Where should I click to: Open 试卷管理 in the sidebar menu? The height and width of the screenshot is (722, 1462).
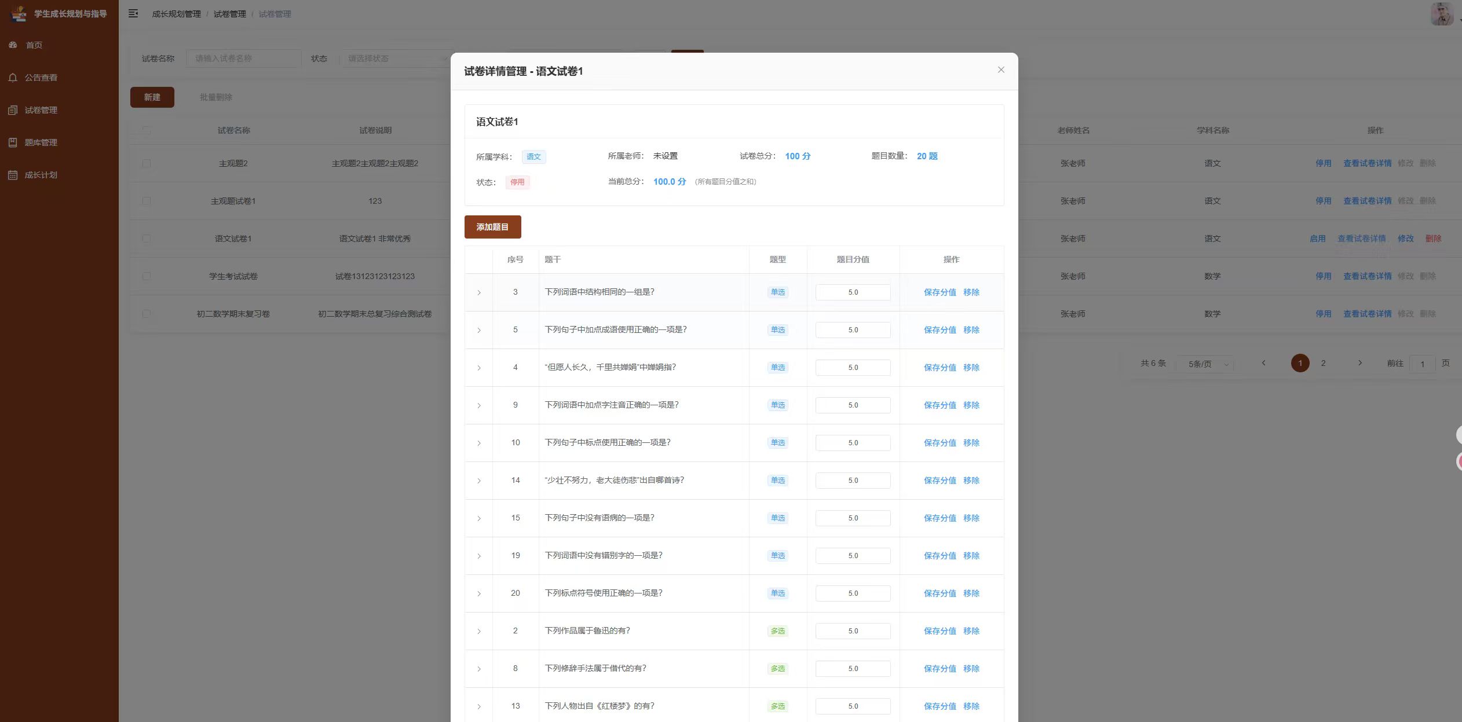[41, 110]
